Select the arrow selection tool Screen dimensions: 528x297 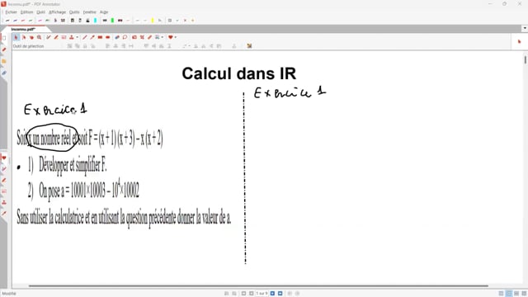tap(16, 37)
